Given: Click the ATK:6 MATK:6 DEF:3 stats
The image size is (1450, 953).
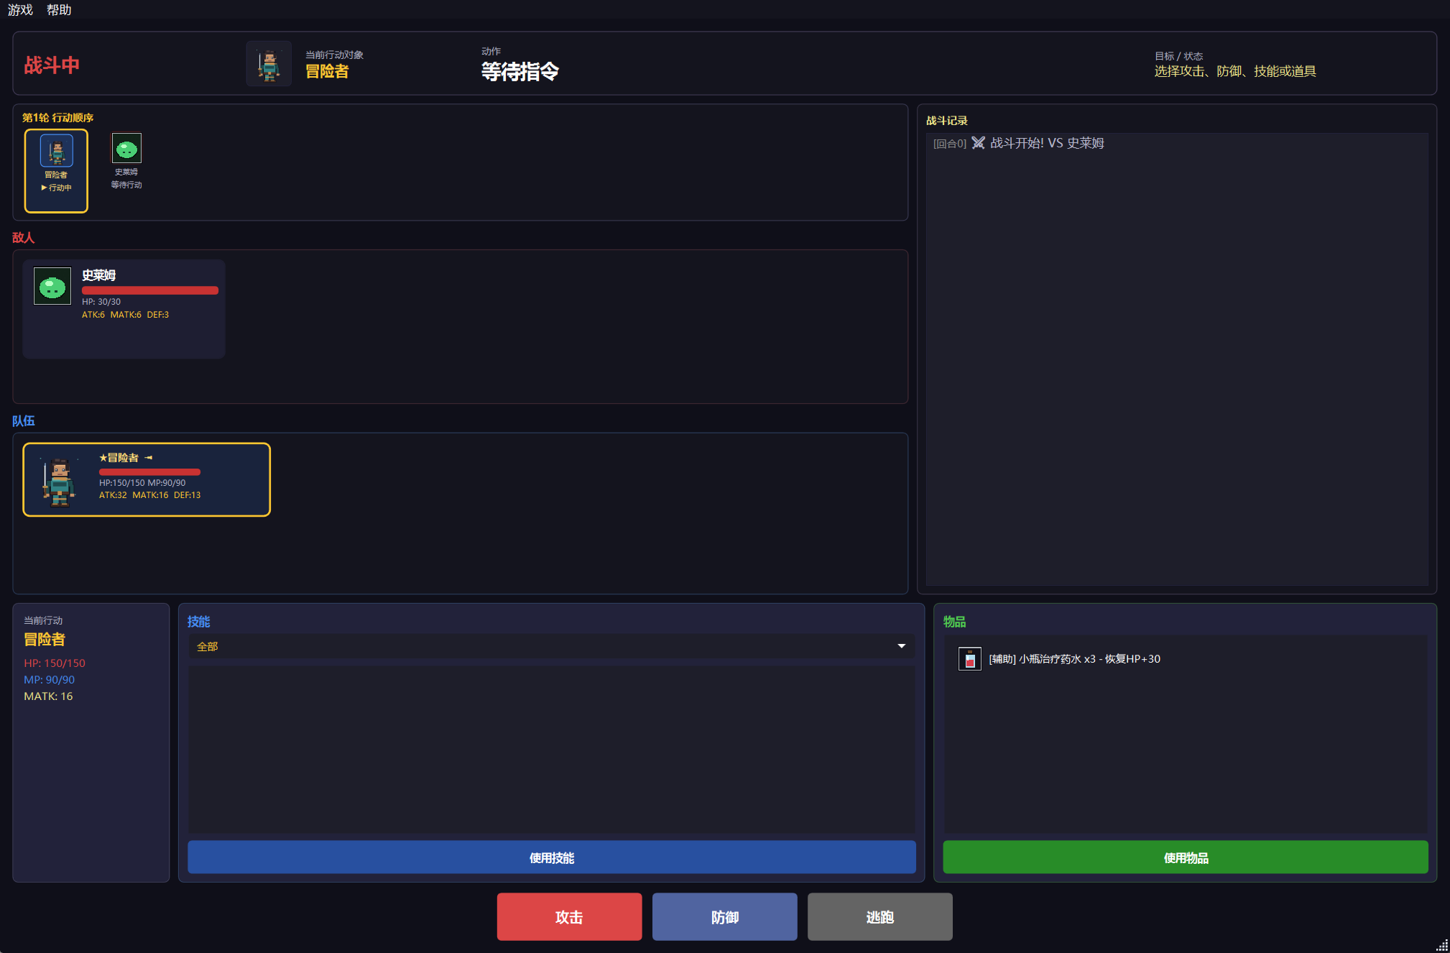Looking at the screenshot, I should (125, 315).
